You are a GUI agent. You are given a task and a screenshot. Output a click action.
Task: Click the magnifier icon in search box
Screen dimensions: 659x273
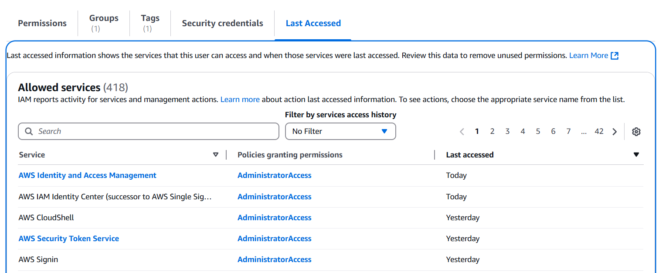29,132
